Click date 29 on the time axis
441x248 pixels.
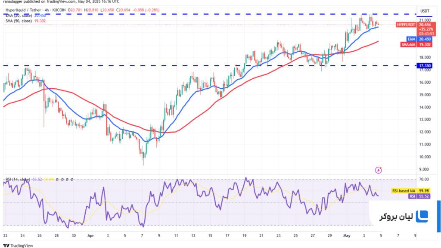329,236
